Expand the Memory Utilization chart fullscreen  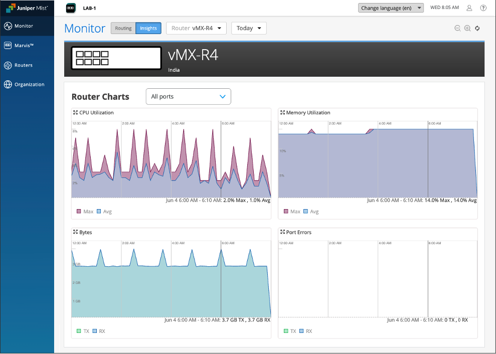click(282, 113)
